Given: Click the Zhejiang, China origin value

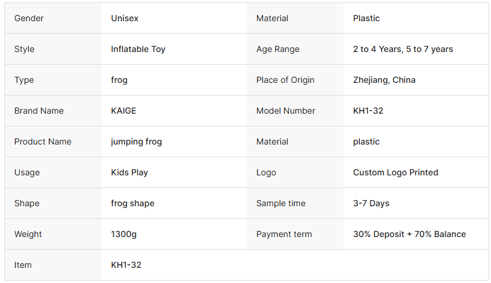Looking at the screenshot, I should coord(384,80).
